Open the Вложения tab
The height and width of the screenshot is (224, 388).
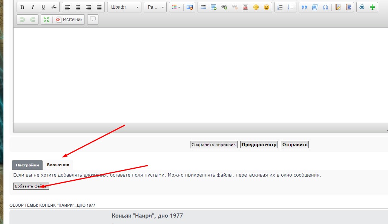[58, 165]
